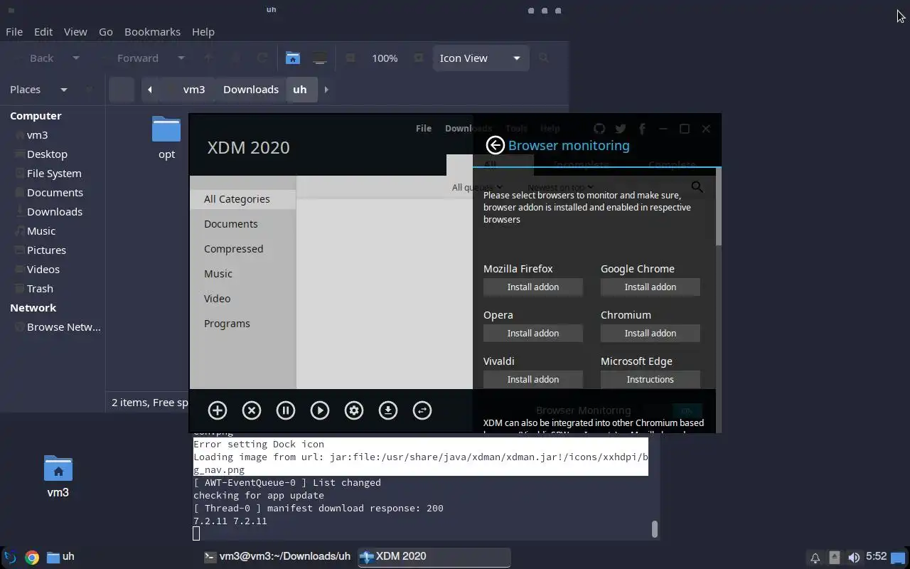Open the taskbar start menu icon

pos(10,557)
